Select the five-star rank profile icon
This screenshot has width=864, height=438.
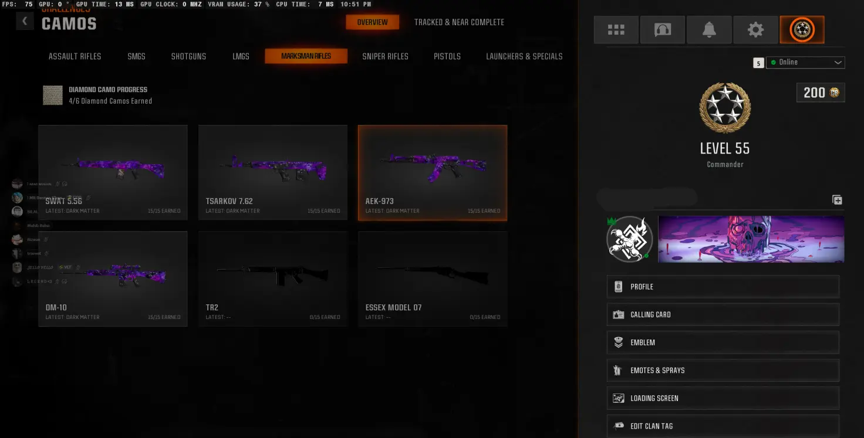[802, 30]
